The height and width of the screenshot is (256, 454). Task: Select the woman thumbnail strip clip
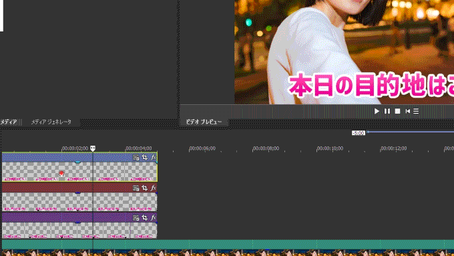[228, 253]
